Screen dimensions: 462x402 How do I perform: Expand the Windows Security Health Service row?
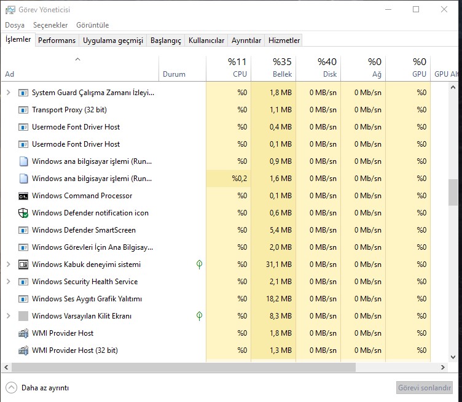tap(8, 281)
